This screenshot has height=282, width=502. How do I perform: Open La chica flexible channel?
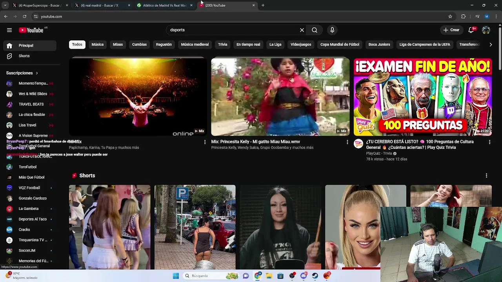pyautogui.click(x=30, y=115)
